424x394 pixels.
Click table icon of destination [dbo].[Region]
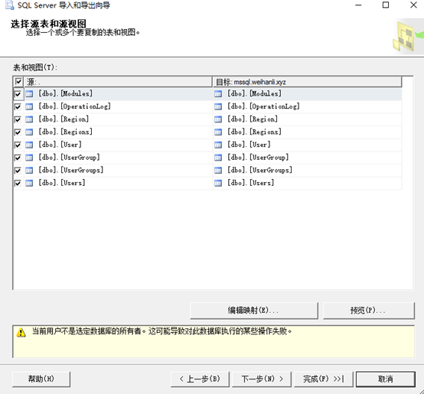218,119
